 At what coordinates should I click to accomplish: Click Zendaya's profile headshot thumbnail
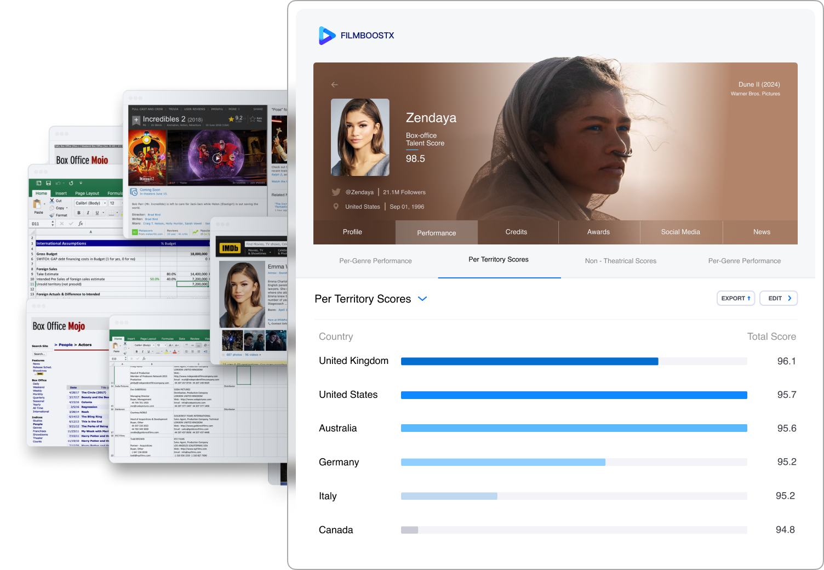360,138
